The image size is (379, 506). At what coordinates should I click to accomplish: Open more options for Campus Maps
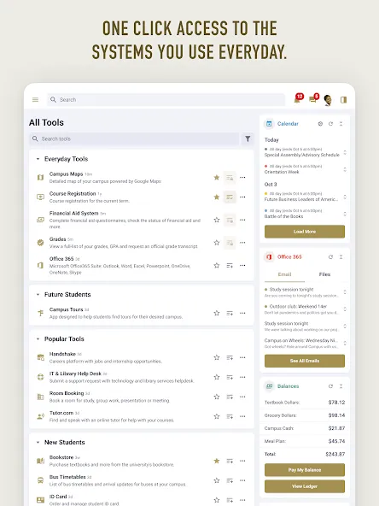pos(242,178)
